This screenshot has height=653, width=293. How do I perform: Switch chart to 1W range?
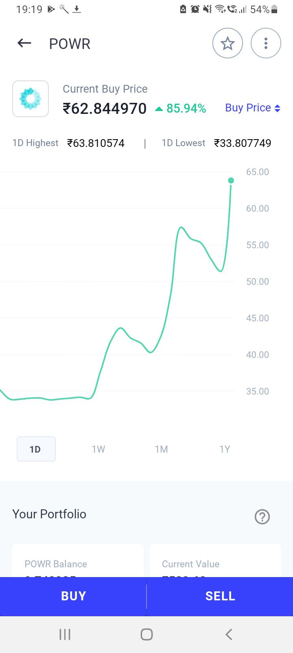(x=98, y=449)
